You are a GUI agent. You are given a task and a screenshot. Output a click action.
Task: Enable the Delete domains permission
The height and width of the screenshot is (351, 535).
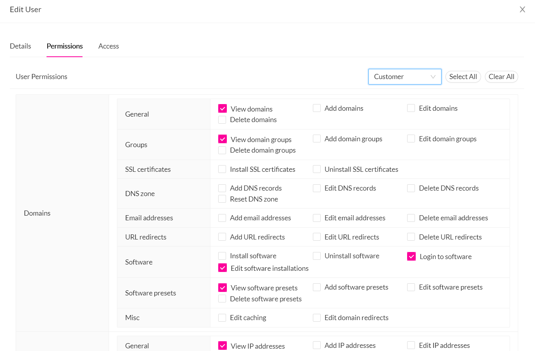click(x=222, y=119)
